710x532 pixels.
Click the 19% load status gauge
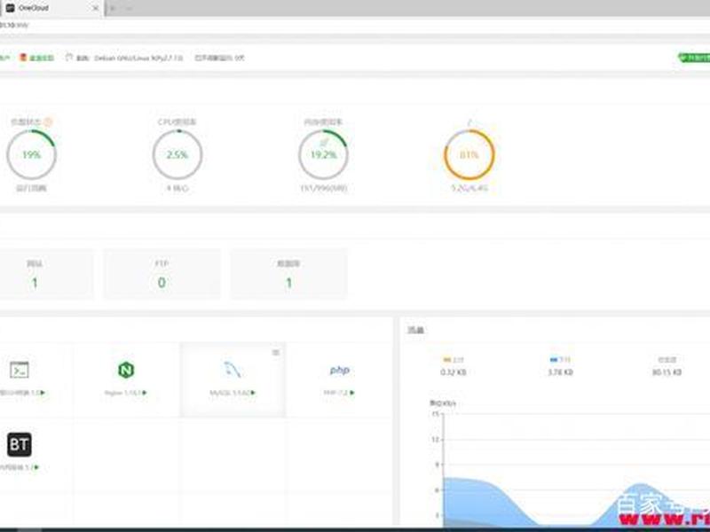coord(31,154)
